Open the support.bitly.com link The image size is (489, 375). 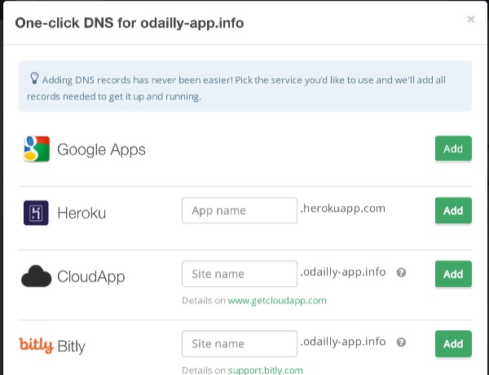[266, 370]
